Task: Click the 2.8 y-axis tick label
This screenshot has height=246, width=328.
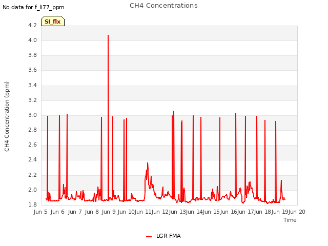Action: coord(32,130)
